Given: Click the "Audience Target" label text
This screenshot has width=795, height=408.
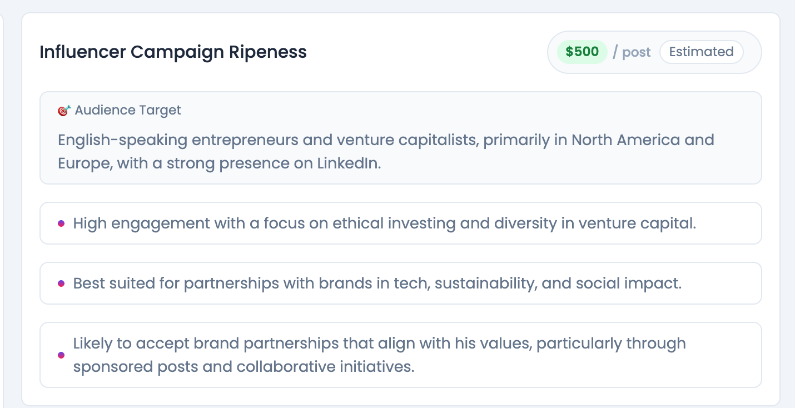Looking at the screenshot, I should click(x=128, y=111).
